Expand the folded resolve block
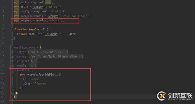This screenshot has width=195, height=104. pos(12,61)
